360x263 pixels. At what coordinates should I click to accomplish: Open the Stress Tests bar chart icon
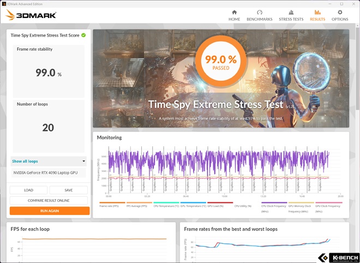click(291, 12)
